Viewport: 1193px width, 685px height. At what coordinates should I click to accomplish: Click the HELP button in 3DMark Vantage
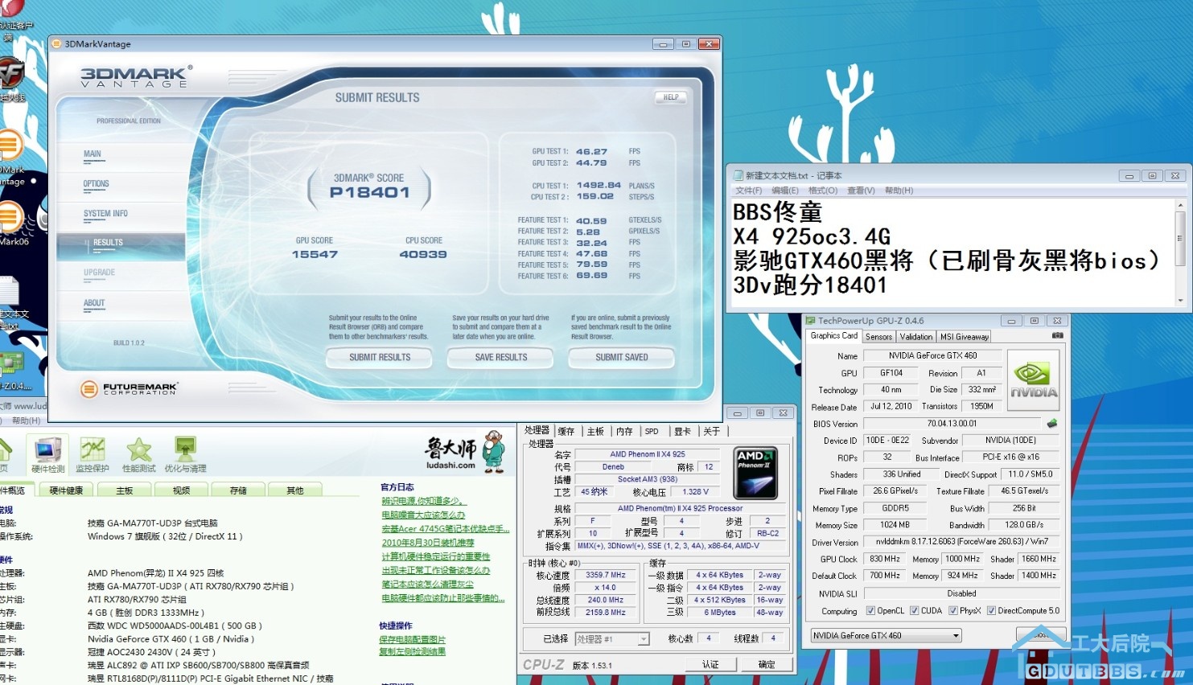[671, 97]
